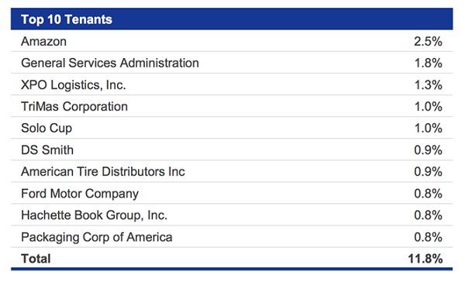Click the 11.8% total value

point(425,259)
